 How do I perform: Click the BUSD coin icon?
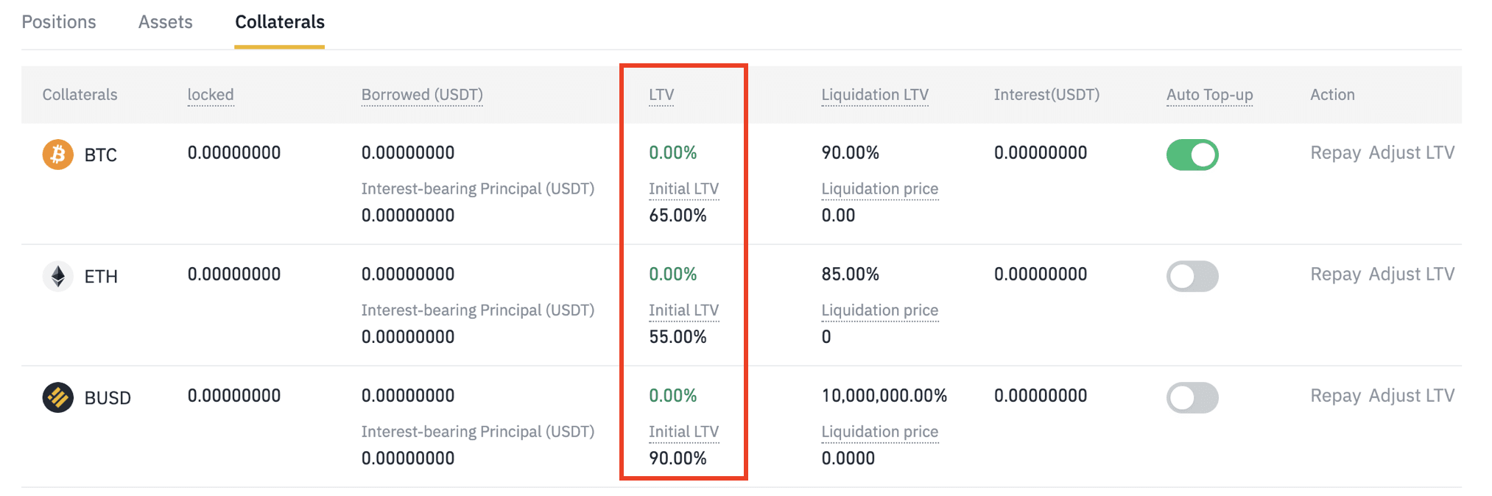click(x=57, y=397)
